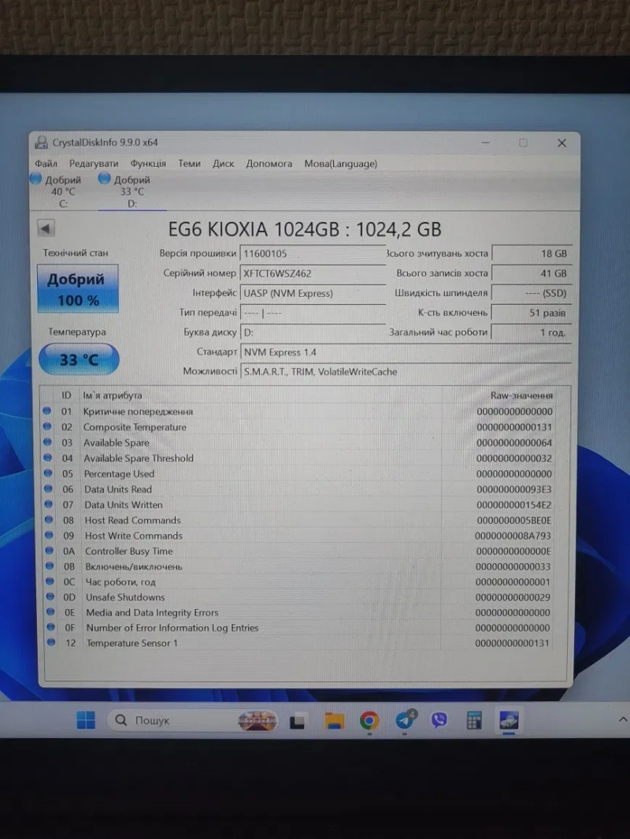The width and height of the screenshot is (630, 839).
Task: Click the Добрий 100 % health status button
Action: point(78,289)
